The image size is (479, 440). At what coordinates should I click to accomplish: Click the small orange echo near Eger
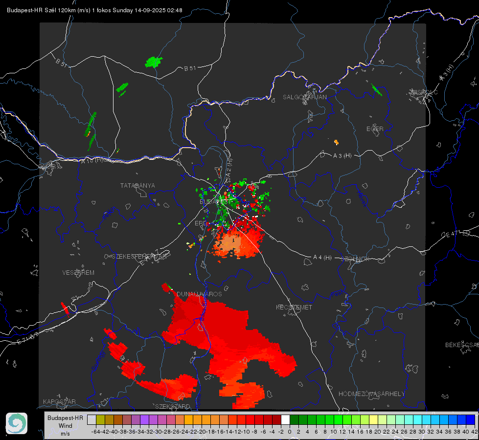point(336,142)
